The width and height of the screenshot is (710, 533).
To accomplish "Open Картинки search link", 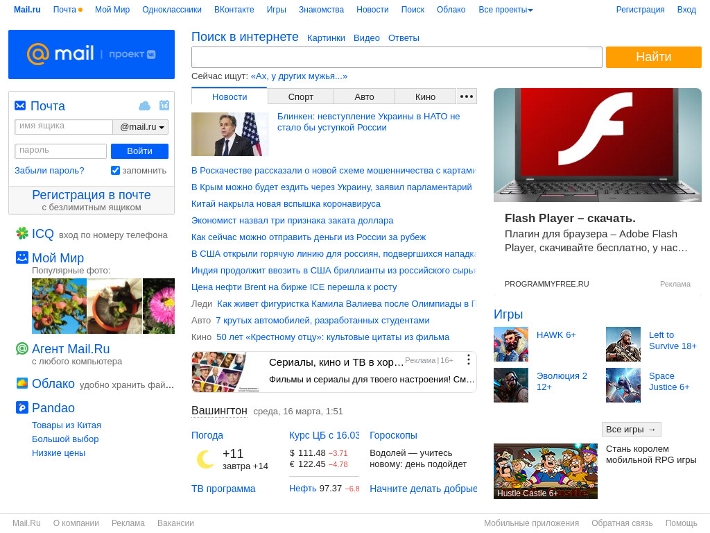I will click(326, 38).
